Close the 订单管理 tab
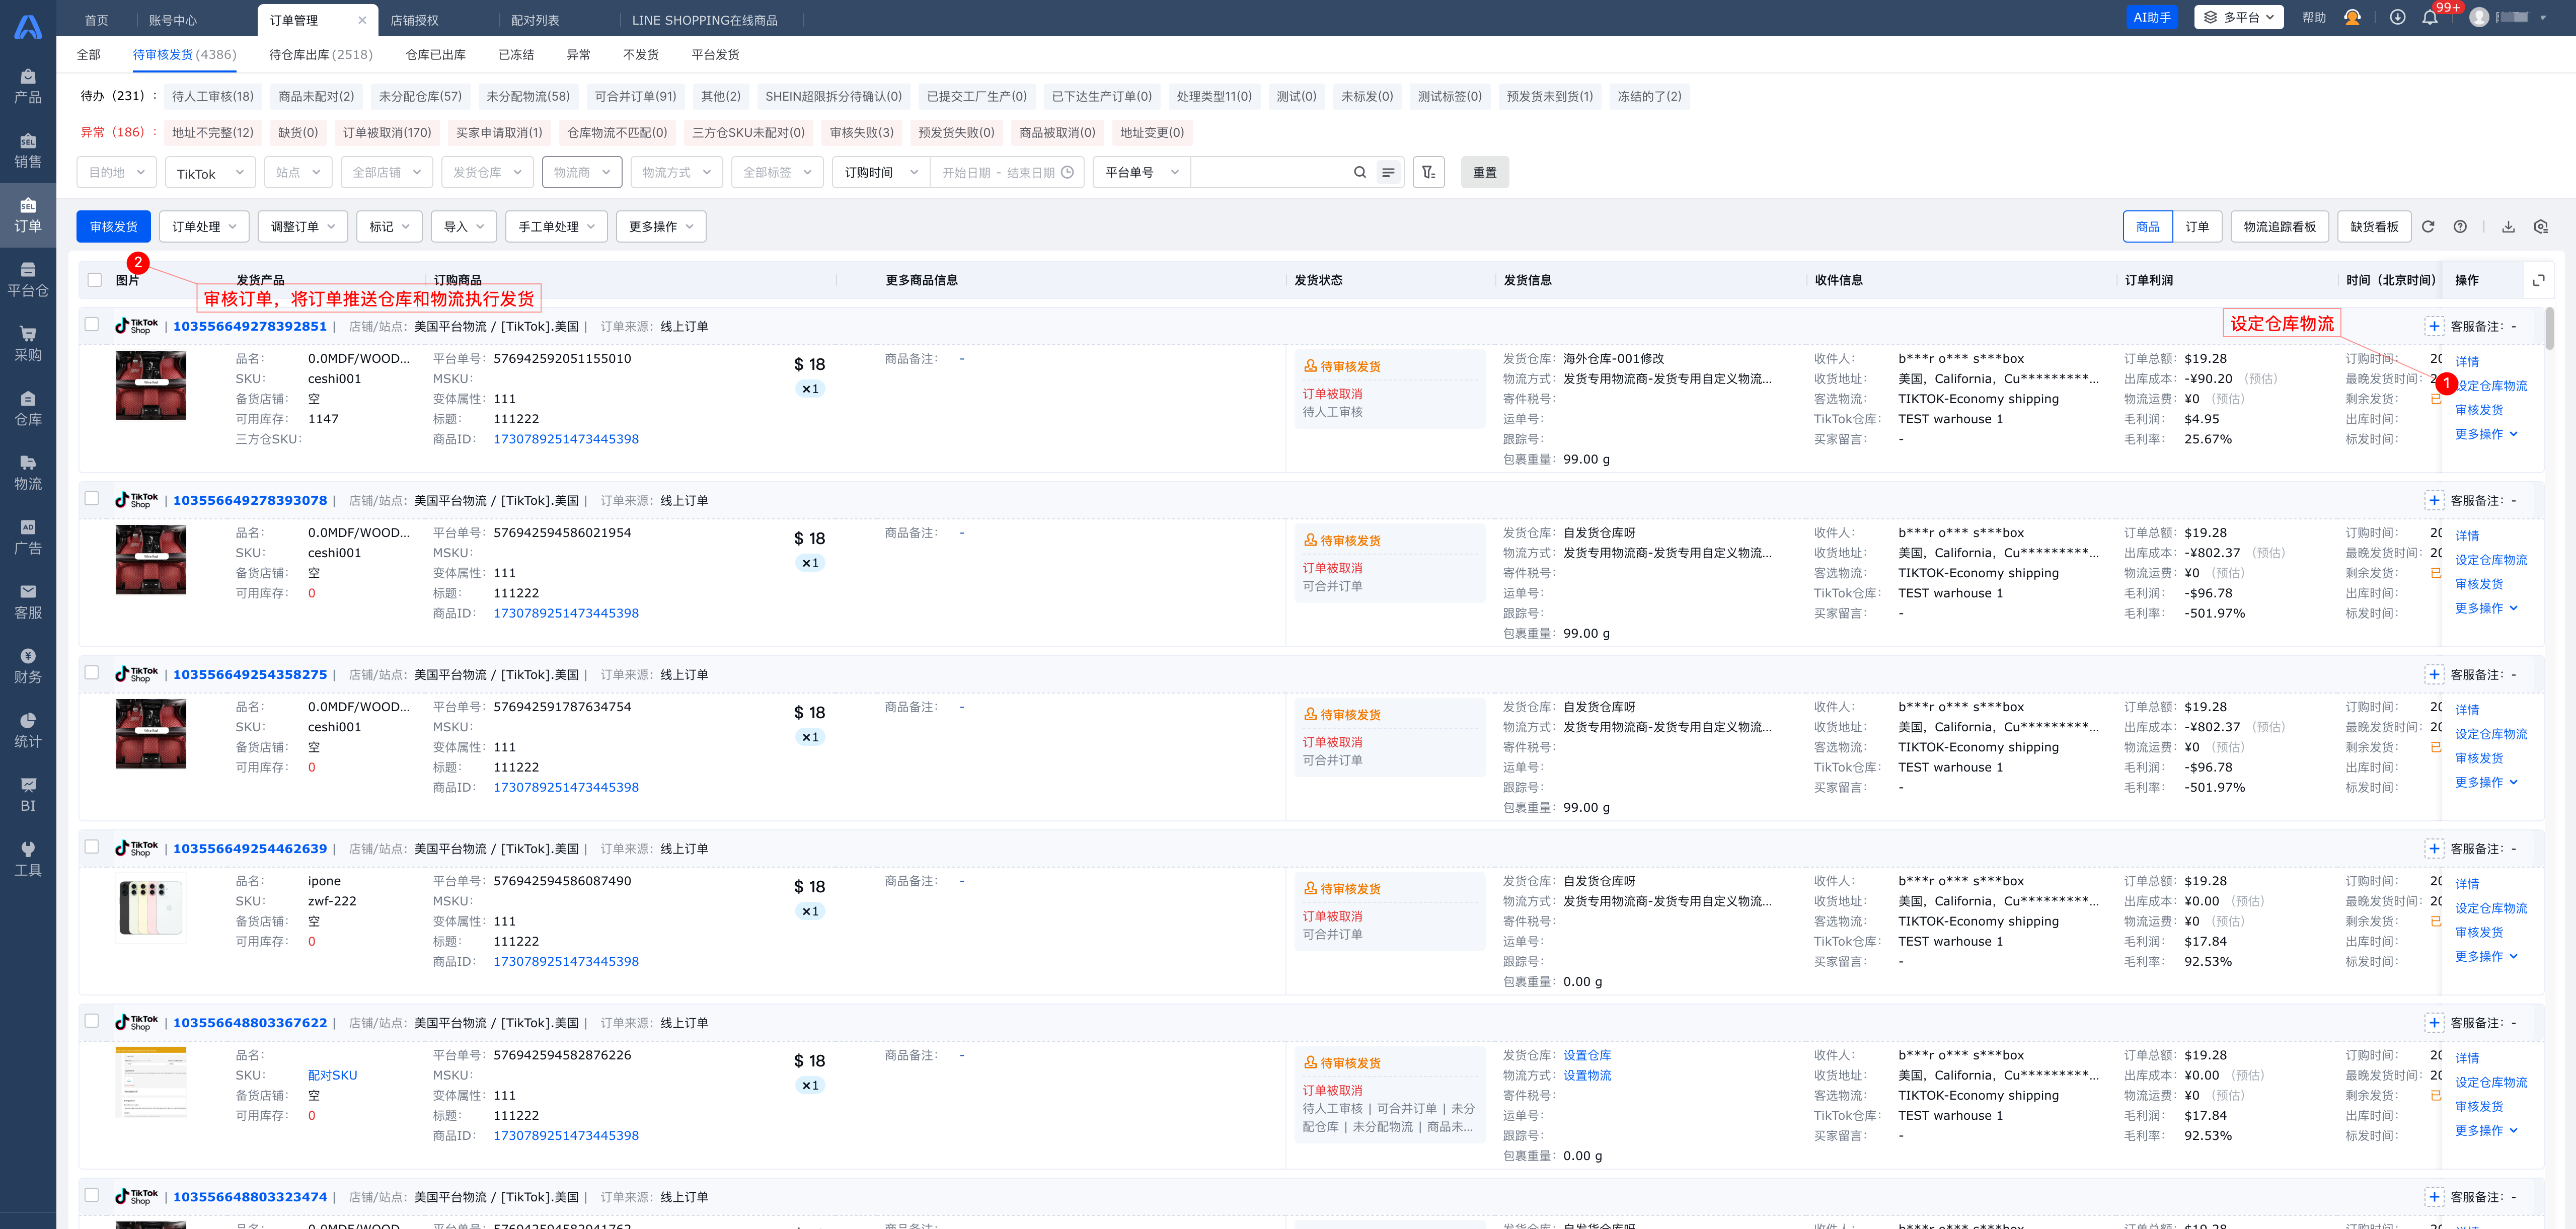 click(362, 20)
